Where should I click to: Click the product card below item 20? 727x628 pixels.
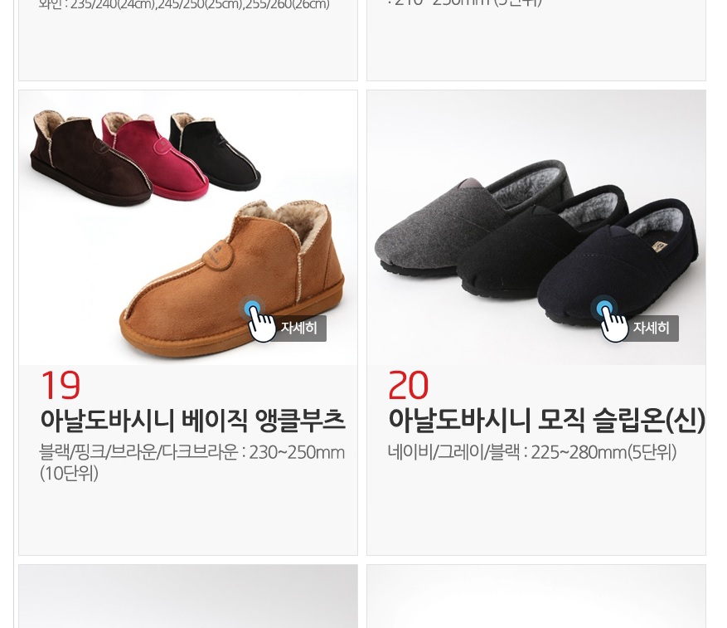click(536, 596)
